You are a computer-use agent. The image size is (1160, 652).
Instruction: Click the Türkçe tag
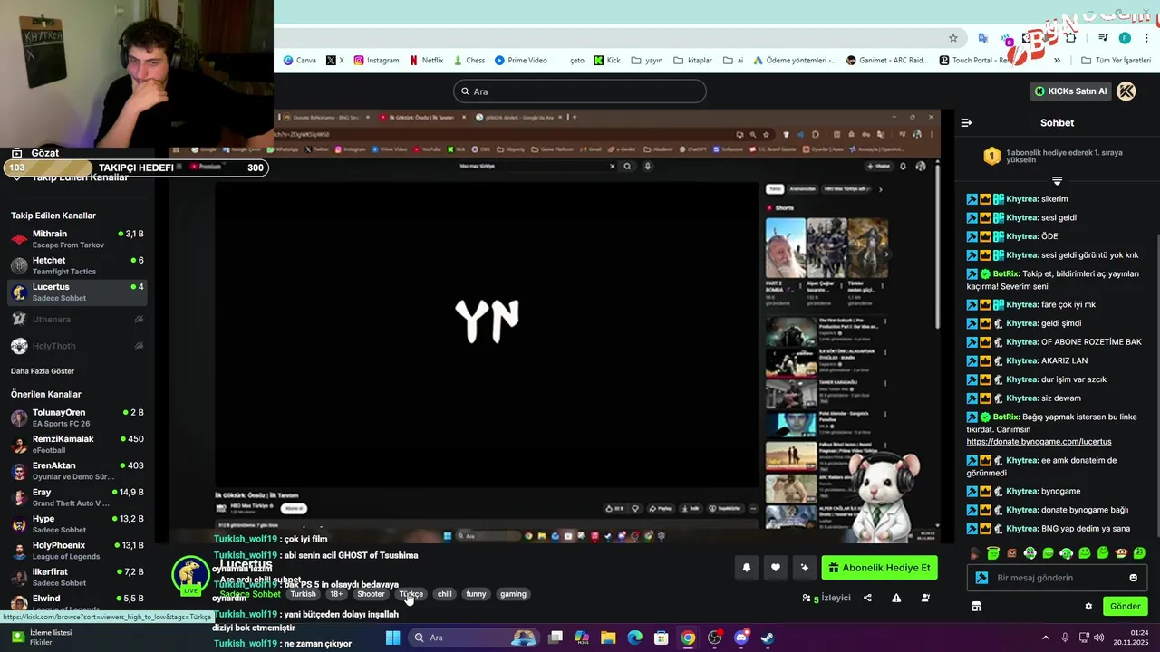point(411,594)
